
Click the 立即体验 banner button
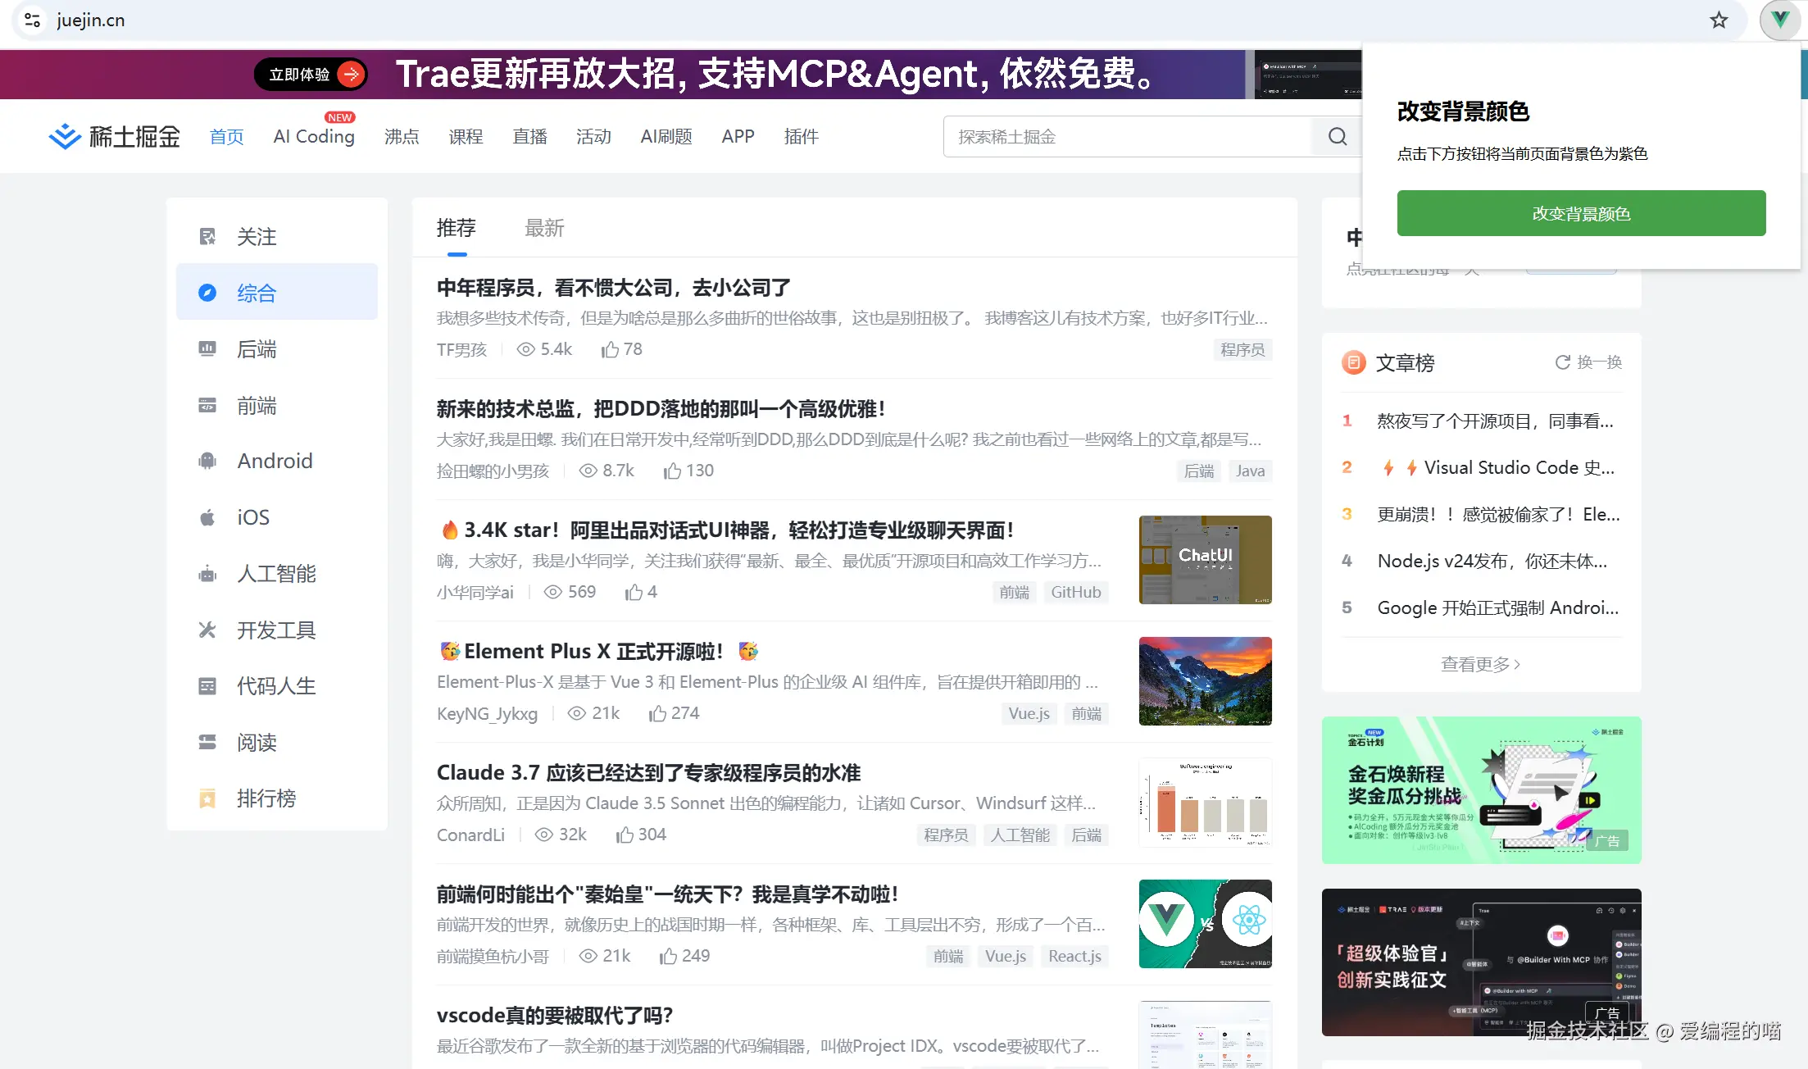point(311,75)
